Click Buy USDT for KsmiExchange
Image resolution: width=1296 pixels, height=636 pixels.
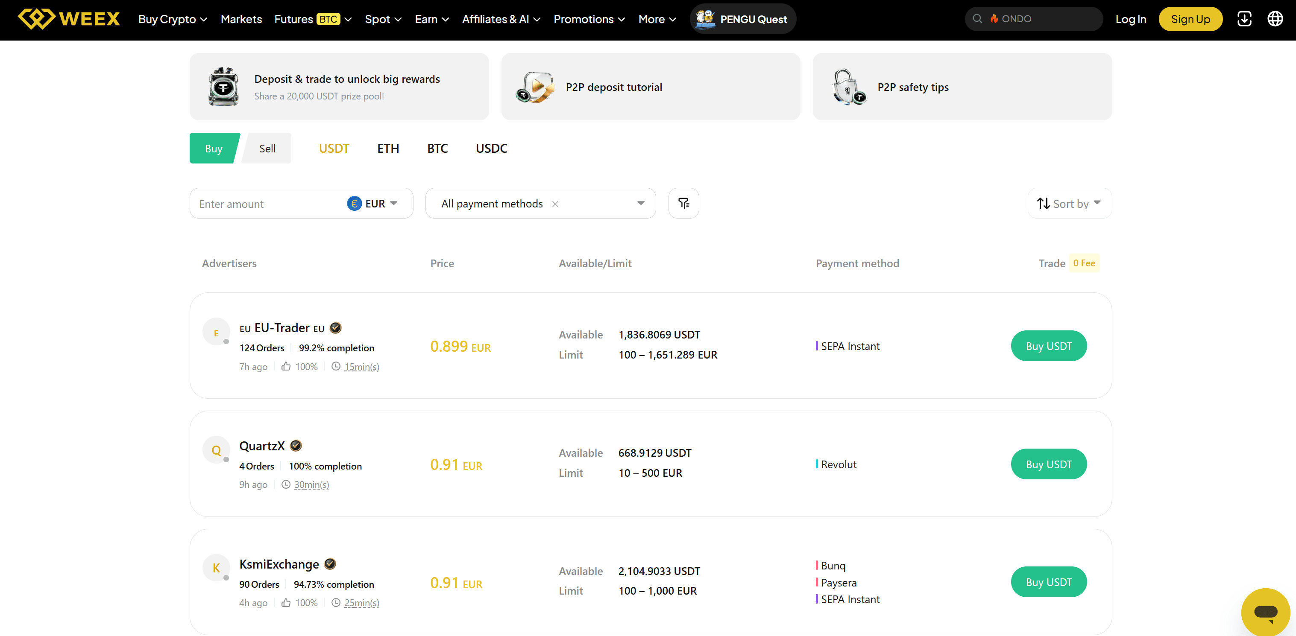(x=1049, y=582)
